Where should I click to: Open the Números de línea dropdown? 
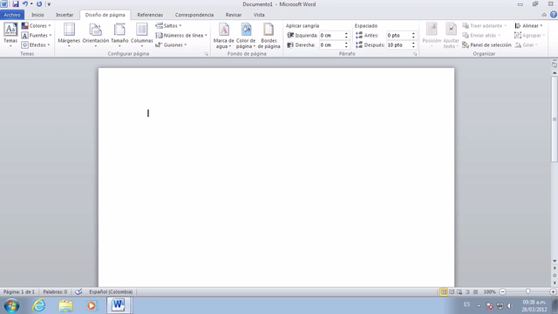pyautogui.click(x=181, y=35)
